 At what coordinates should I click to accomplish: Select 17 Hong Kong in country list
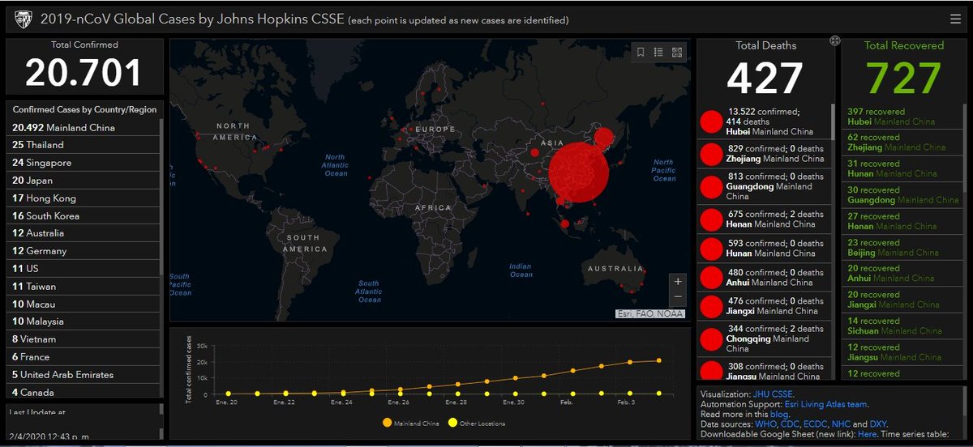(84, 198)
